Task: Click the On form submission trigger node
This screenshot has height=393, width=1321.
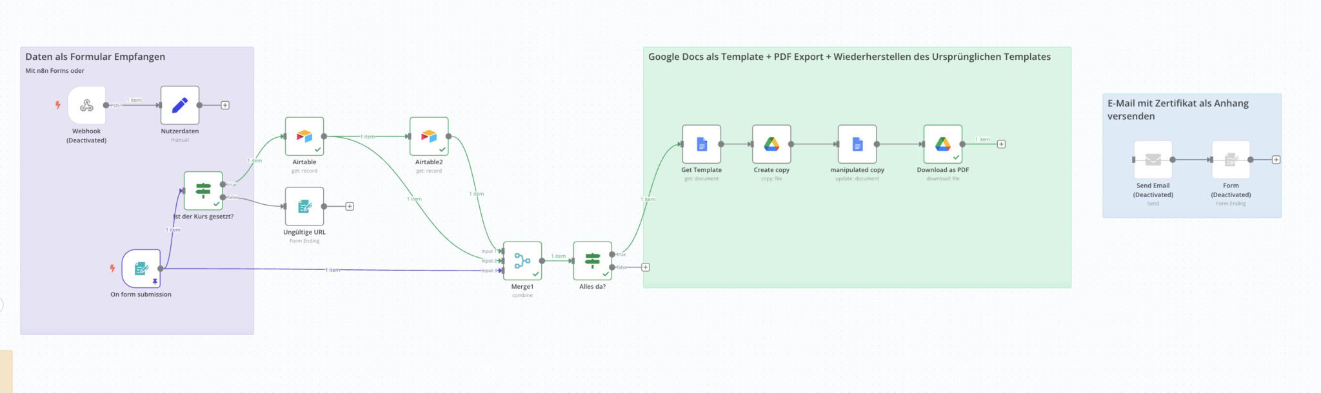Action: 141,269
